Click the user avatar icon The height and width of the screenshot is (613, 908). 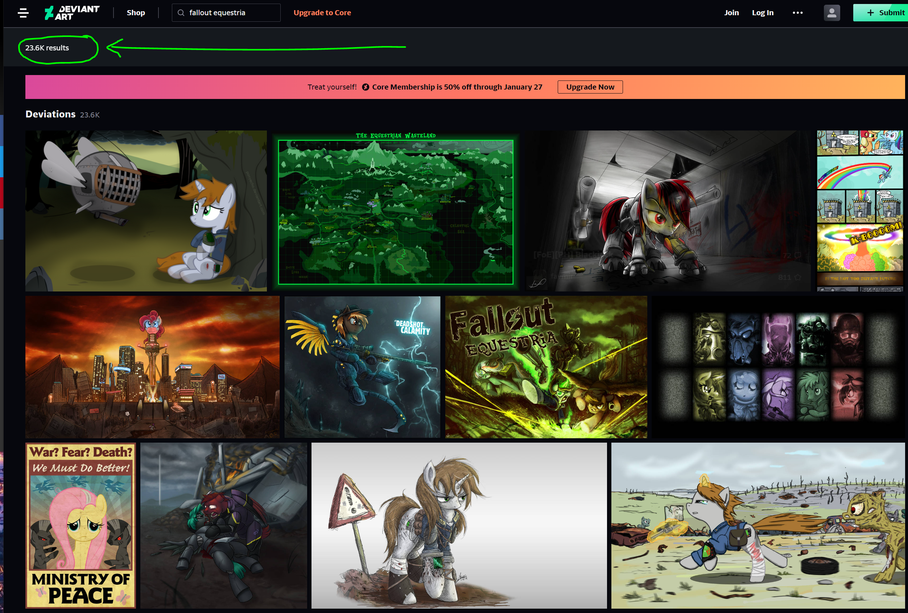832,13
